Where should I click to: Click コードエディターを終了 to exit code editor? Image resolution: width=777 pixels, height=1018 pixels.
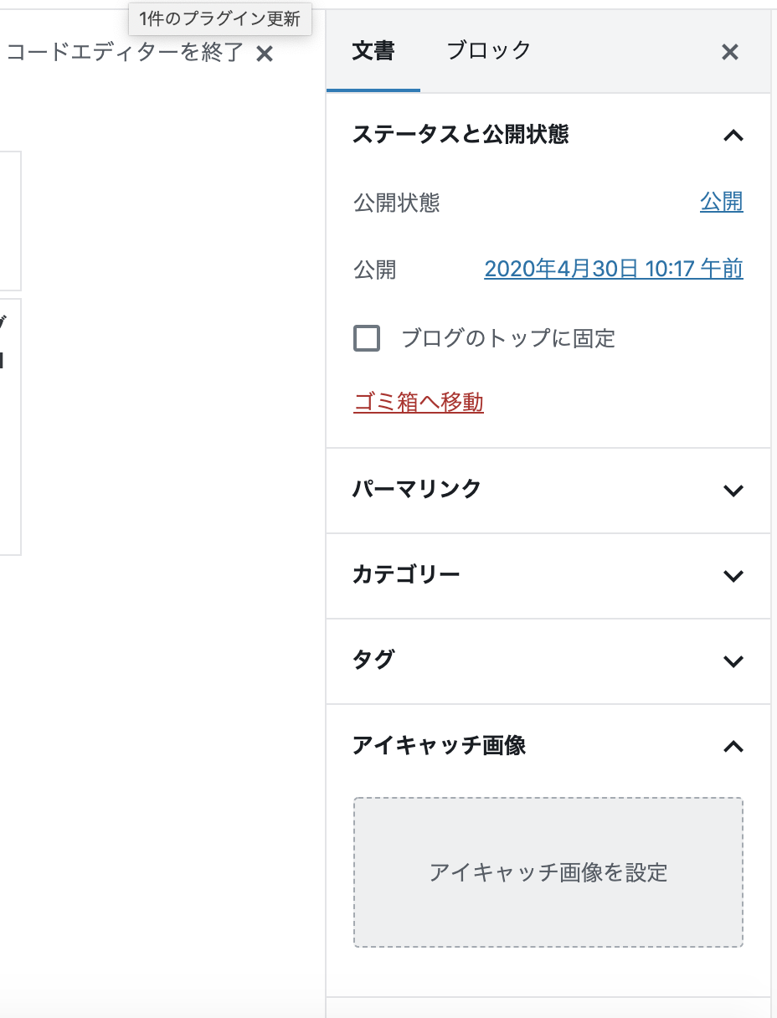[x=124, y=54]
